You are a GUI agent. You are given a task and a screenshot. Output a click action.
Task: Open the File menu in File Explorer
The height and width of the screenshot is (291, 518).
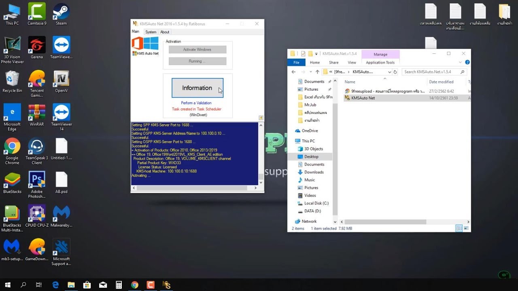[x=296, y=62]
